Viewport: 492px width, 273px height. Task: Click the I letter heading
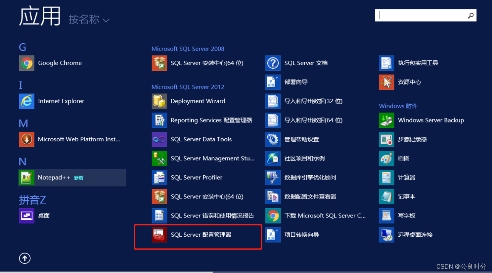(21, 85)
